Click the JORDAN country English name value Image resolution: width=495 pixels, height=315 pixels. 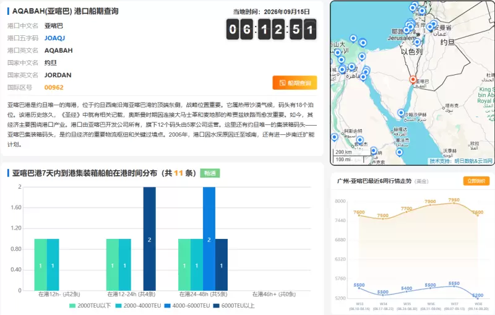tap(58, 75)
